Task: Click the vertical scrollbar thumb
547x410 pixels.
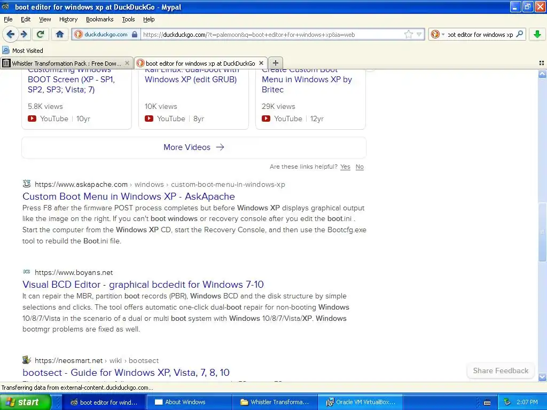Action: (542, 232)
